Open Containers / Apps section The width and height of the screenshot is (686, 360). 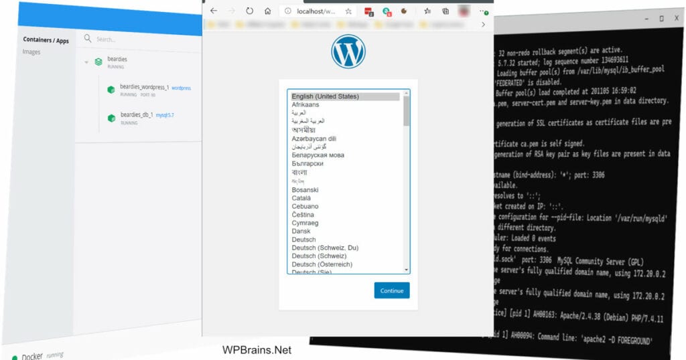tap(46, 40)
